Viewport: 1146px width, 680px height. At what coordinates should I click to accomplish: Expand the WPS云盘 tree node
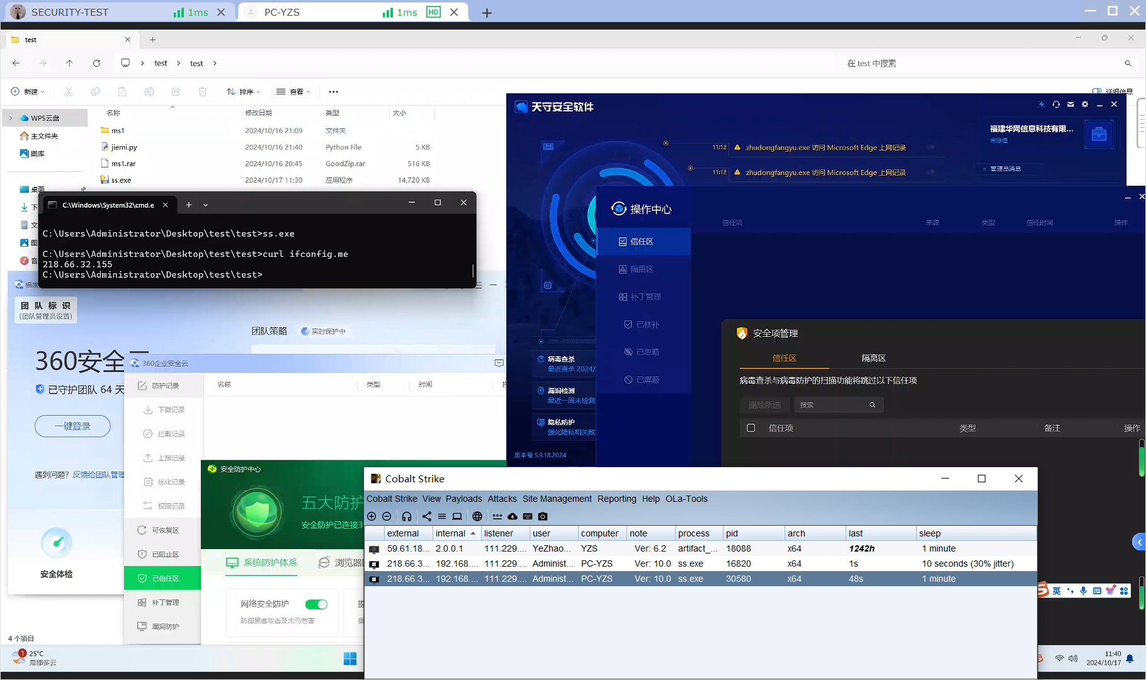(11, 118)
